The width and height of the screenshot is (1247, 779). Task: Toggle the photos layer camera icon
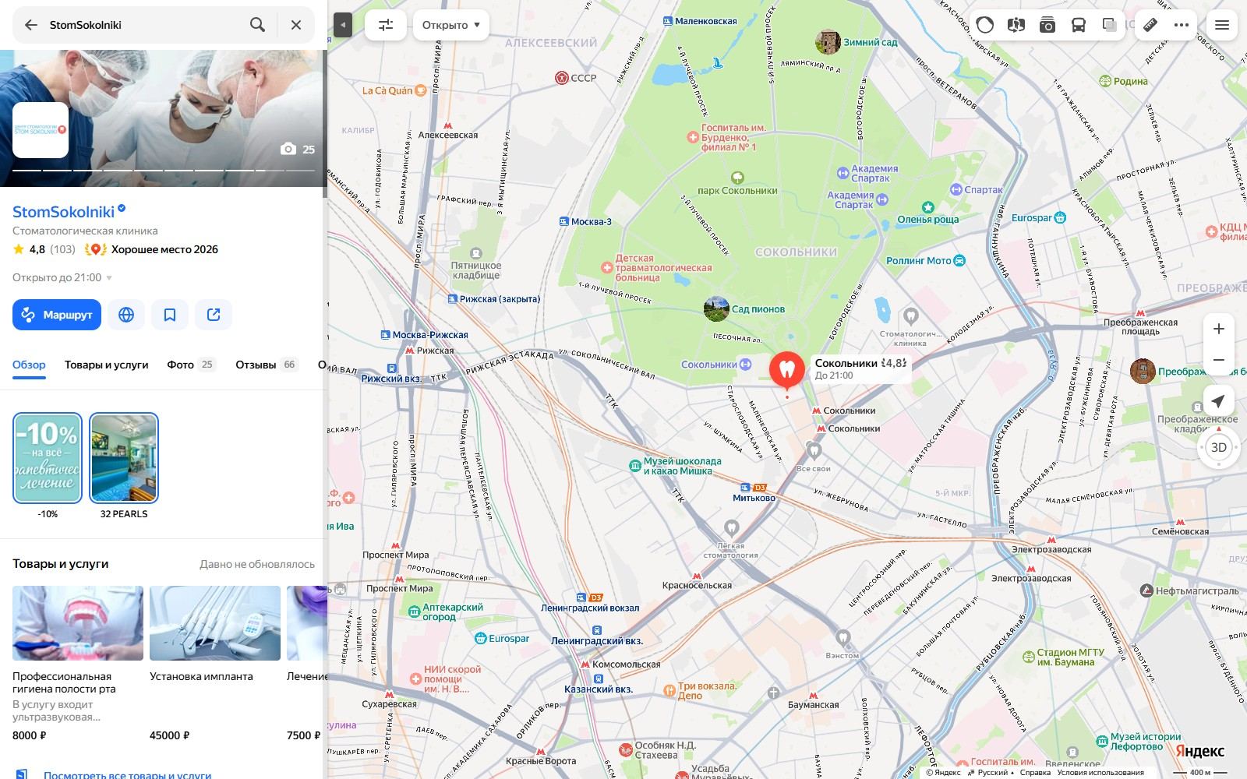(1047, 25)
